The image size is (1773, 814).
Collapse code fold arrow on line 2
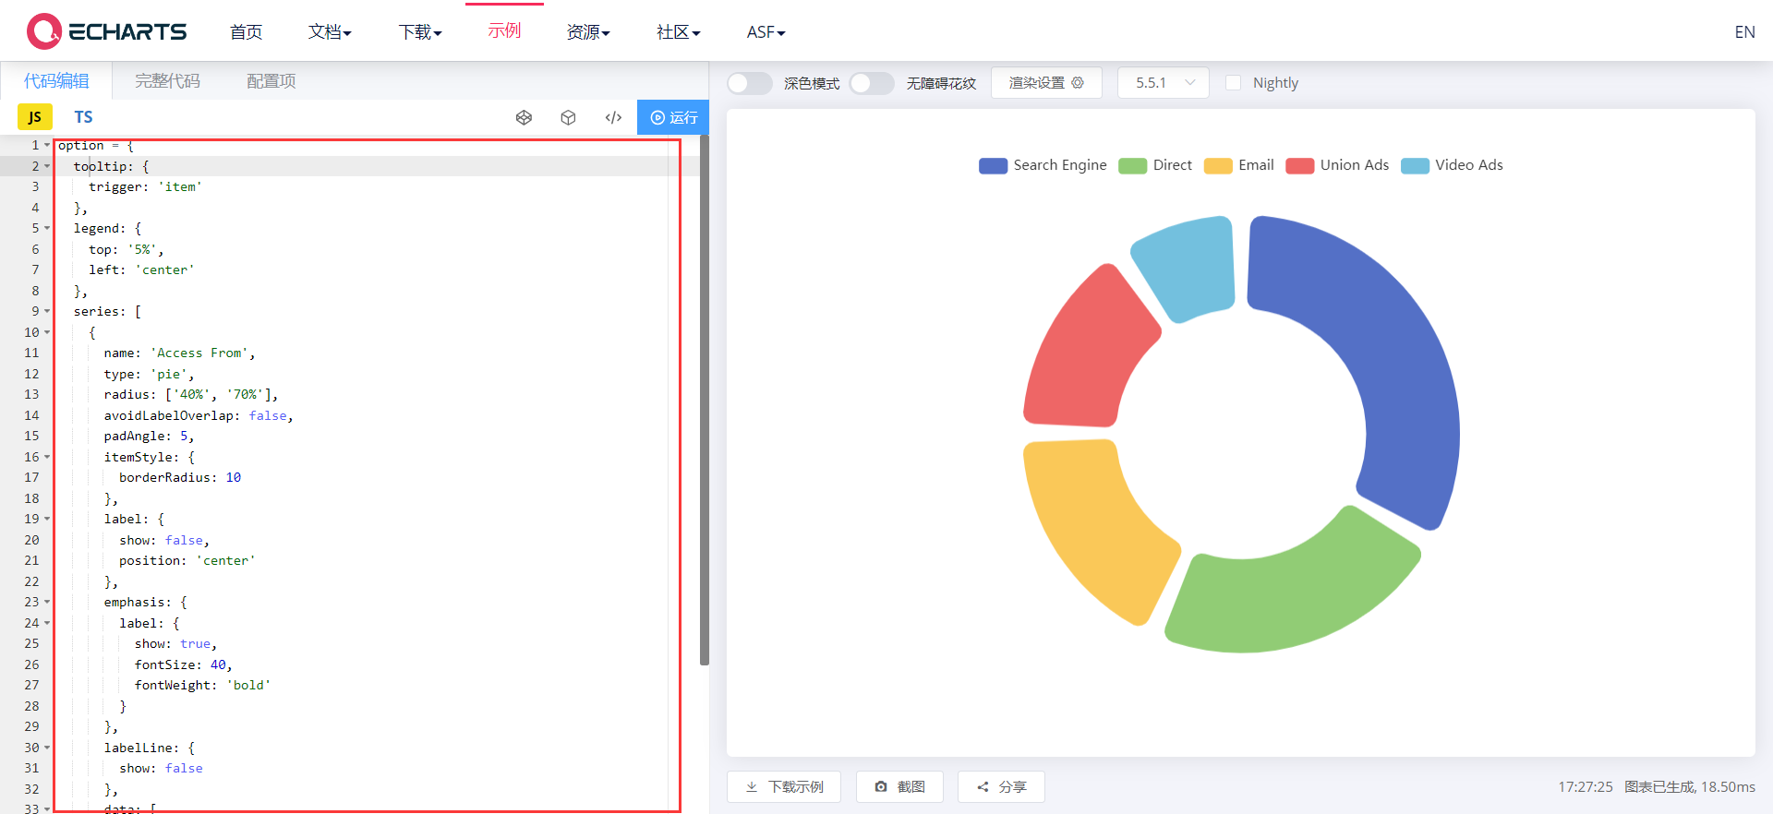pos(47,166)
